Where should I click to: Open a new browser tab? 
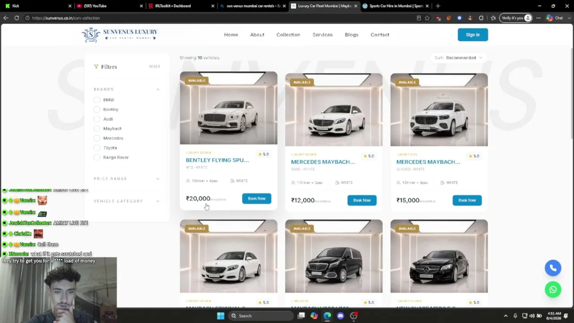pyautogui.click(x=438, y=6)
